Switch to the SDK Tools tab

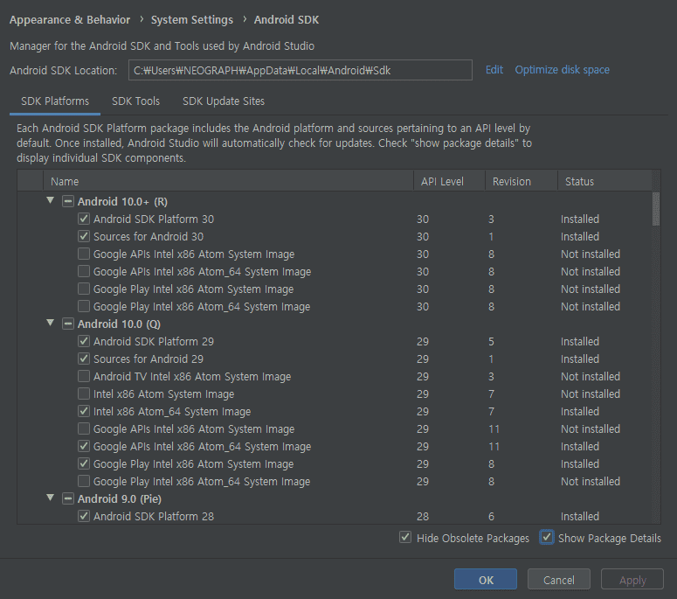click(135, 101)
